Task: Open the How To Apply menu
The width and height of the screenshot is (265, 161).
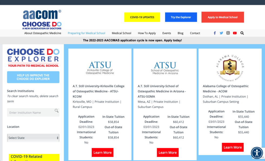Action: (x=147, y=33)
